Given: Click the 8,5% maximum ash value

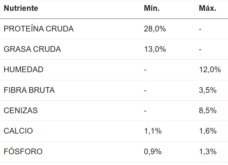Looking at the screenshot, I should tap(208, 110).
